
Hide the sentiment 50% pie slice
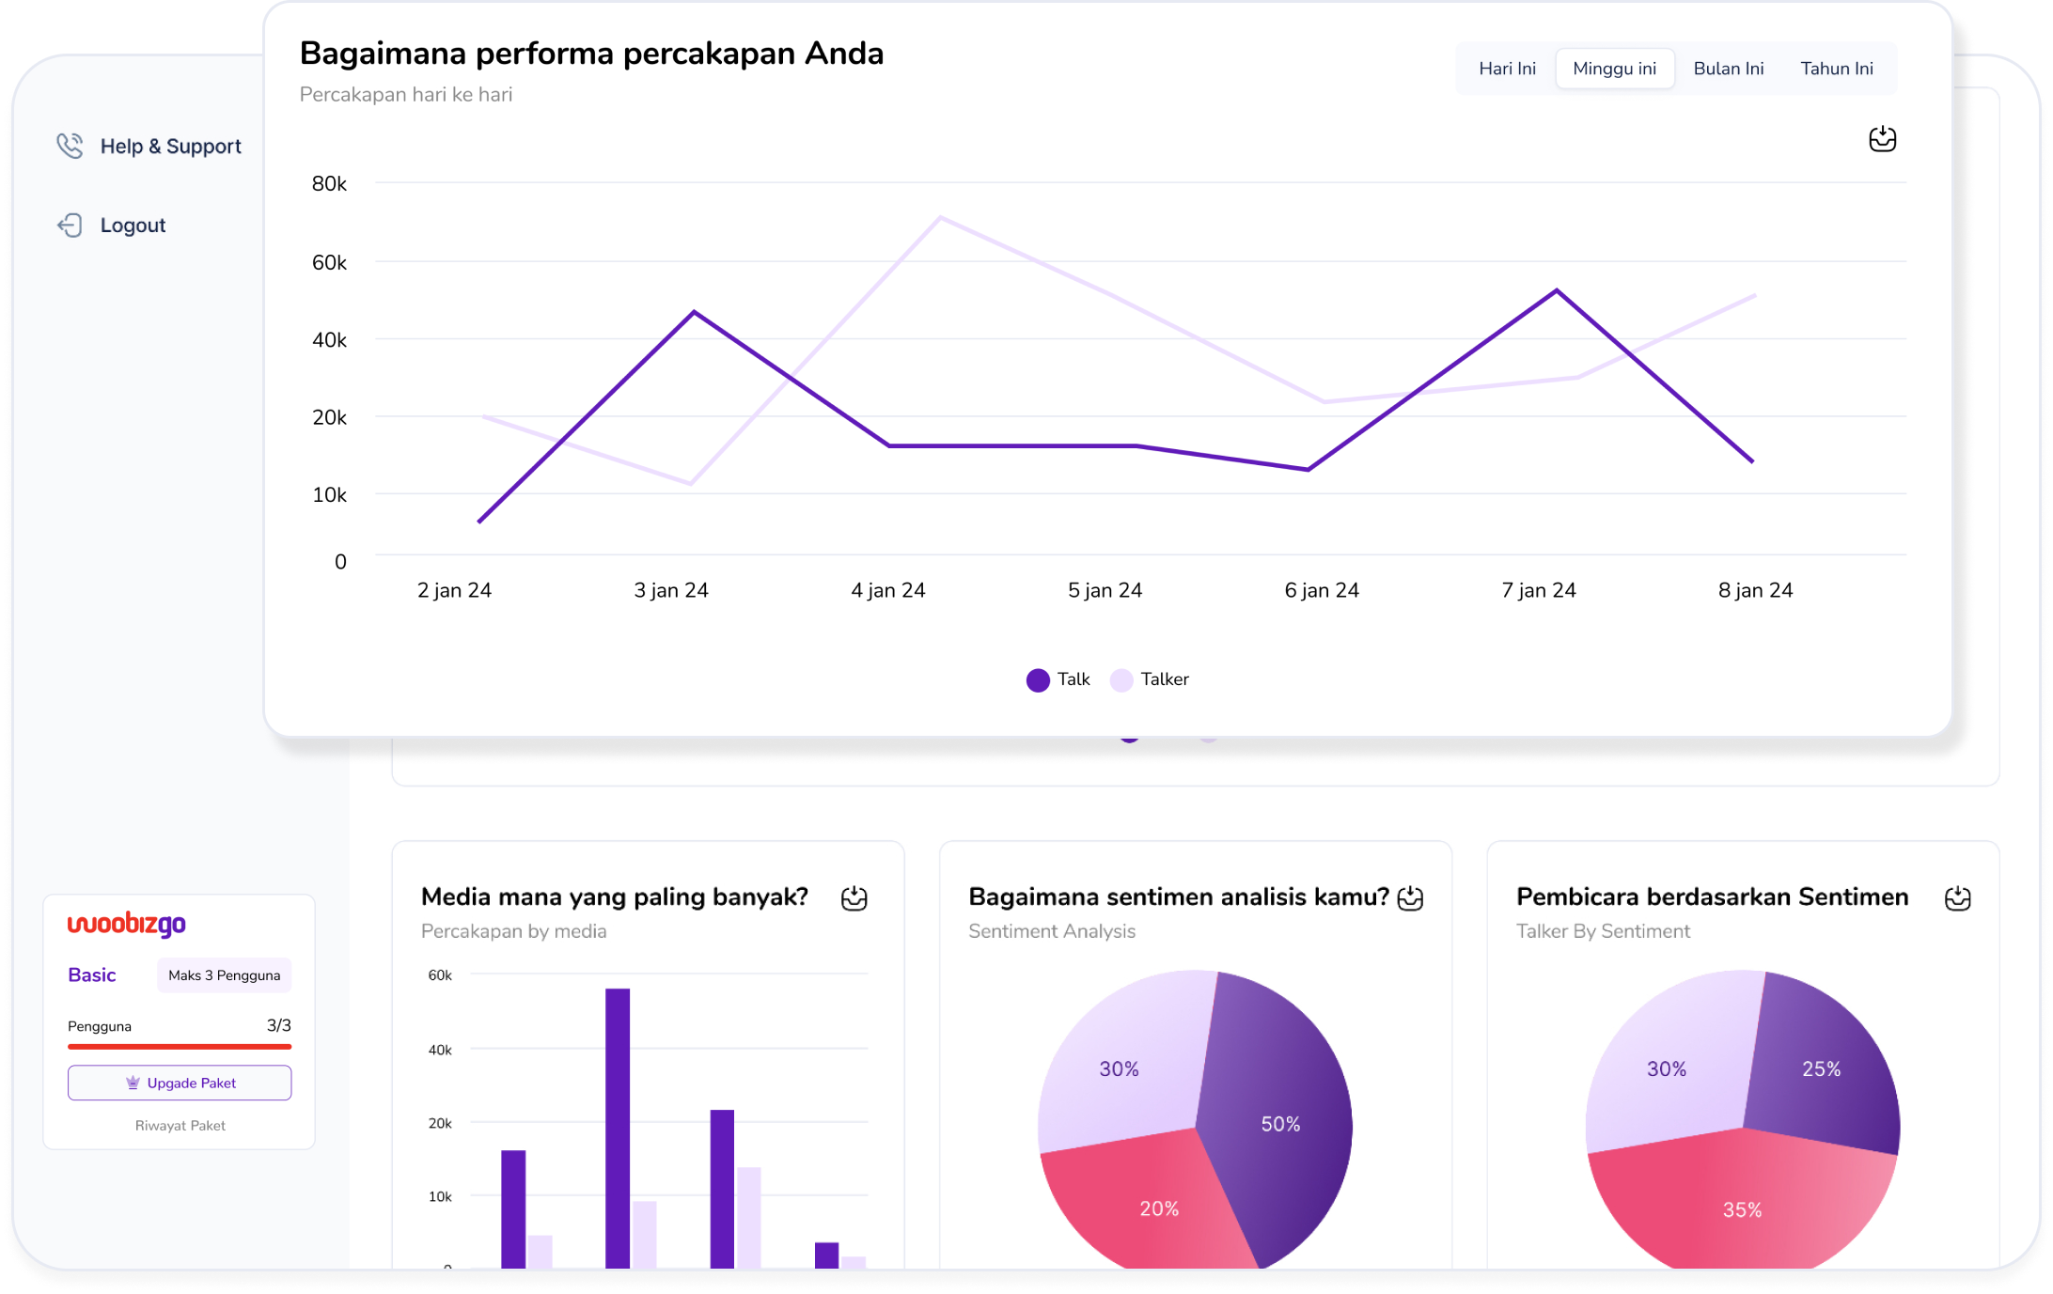[x=1279, y=1124]
